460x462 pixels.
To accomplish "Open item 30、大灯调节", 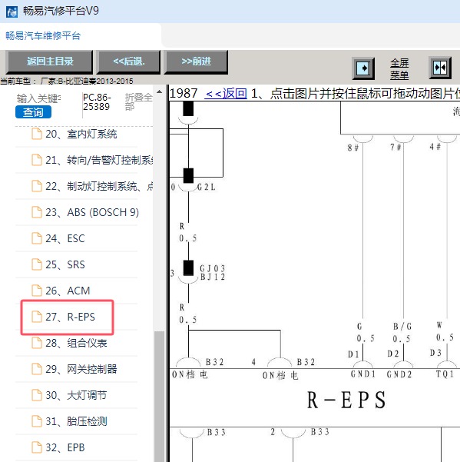I will pos(76,395).
